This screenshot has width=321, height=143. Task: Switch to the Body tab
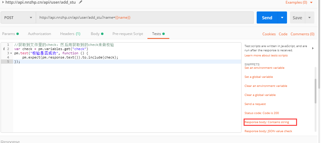click(x=97, y=34)
